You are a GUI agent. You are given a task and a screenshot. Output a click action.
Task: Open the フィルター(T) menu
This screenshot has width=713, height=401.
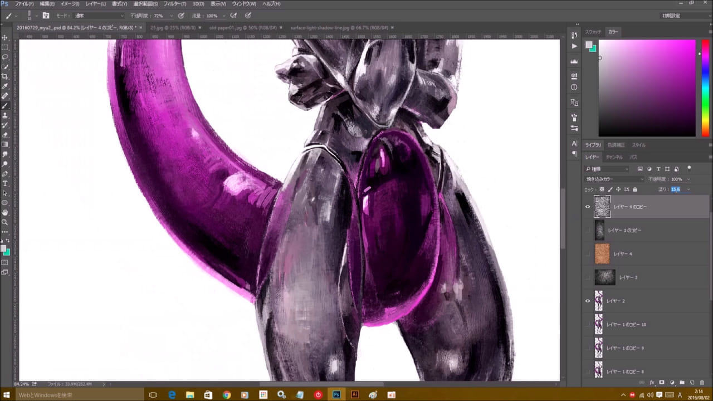175,4
